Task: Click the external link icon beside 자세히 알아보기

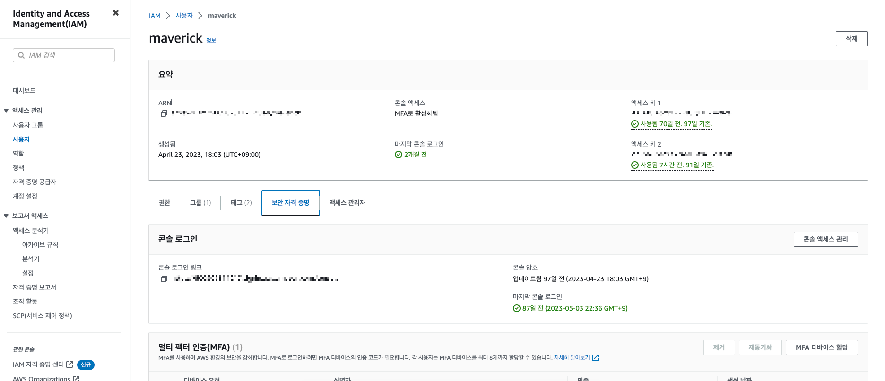Action: [x=595, y=358]
